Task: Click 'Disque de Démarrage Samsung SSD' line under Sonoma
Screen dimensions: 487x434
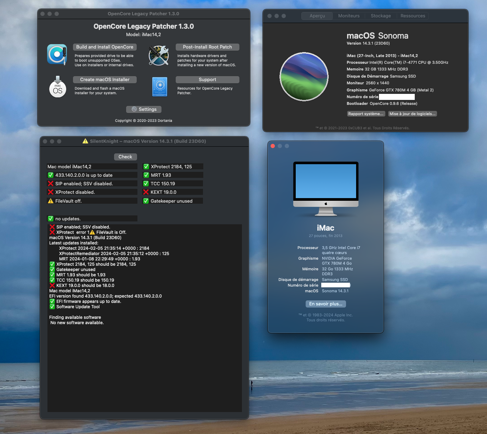Action: coord(381,76)
